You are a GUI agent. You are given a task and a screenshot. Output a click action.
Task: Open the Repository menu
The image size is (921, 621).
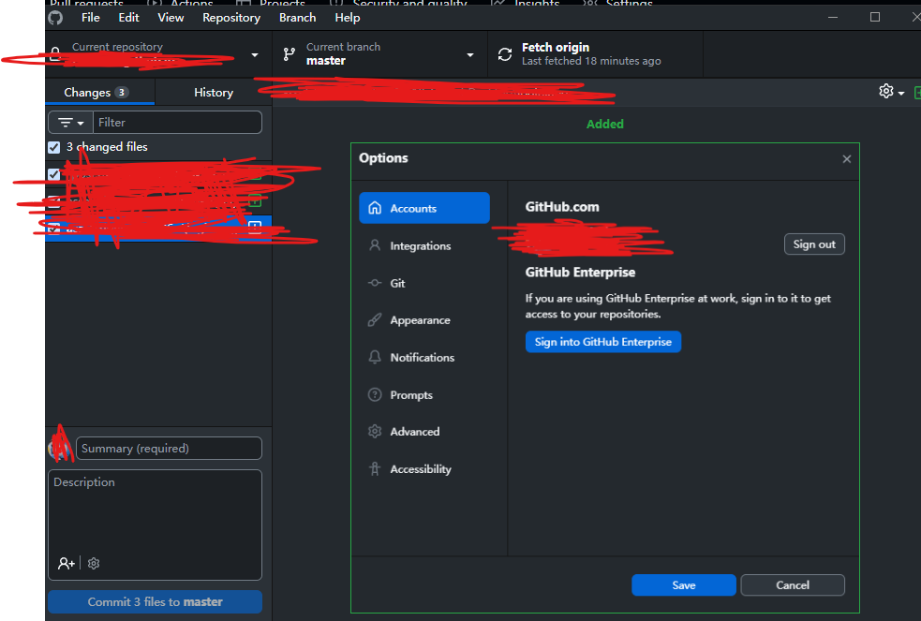(231, 18)
